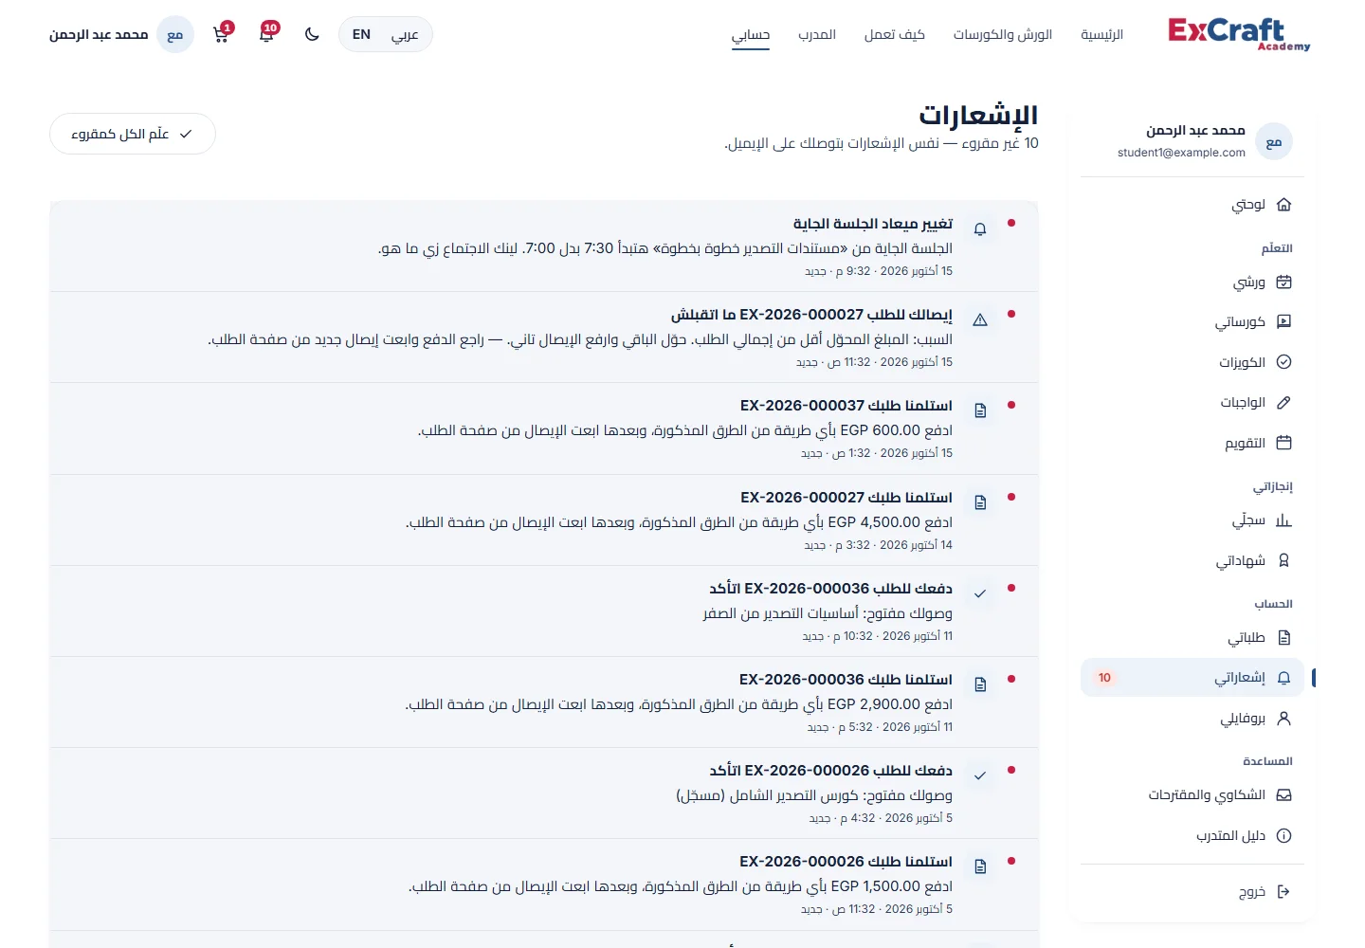Open the الرئيسية nav item
The image size is (1365, 948).
[x=1101, y=34]
